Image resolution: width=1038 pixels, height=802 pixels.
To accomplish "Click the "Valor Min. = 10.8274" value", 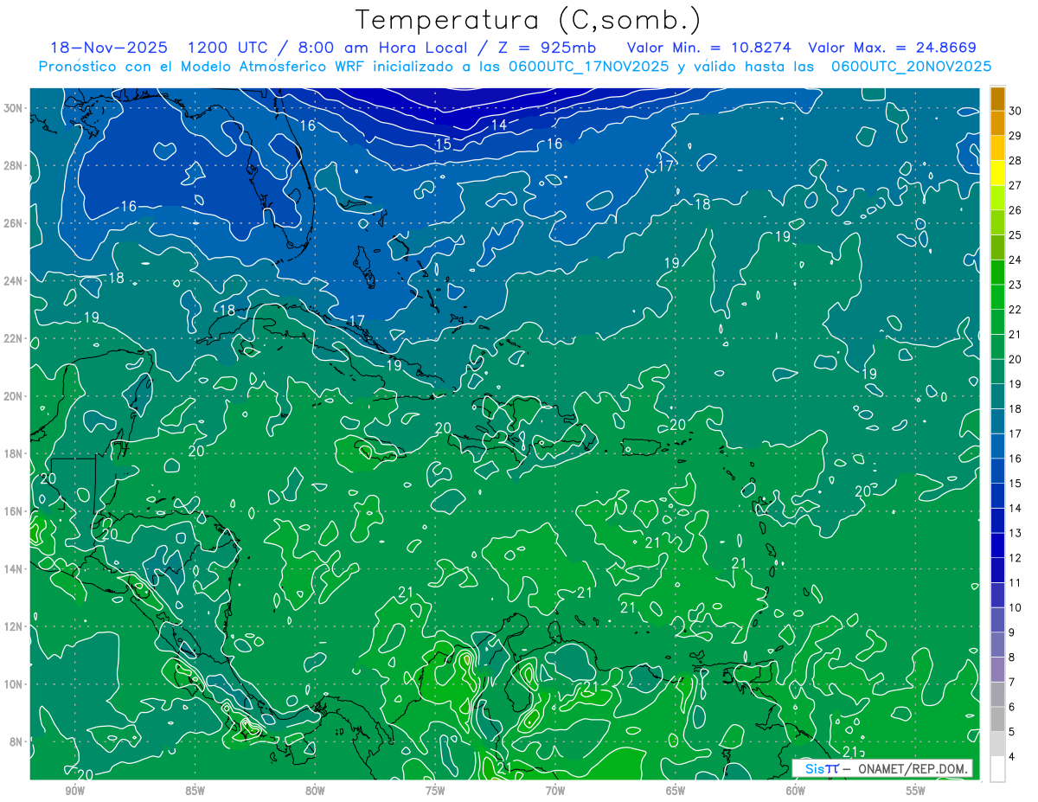I will click(709, 48).
